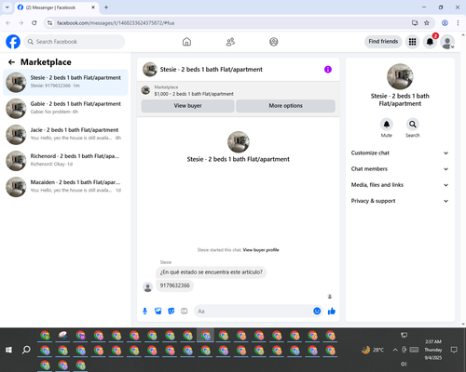
Task: Open the account profile menu
Action: [447, 42]
